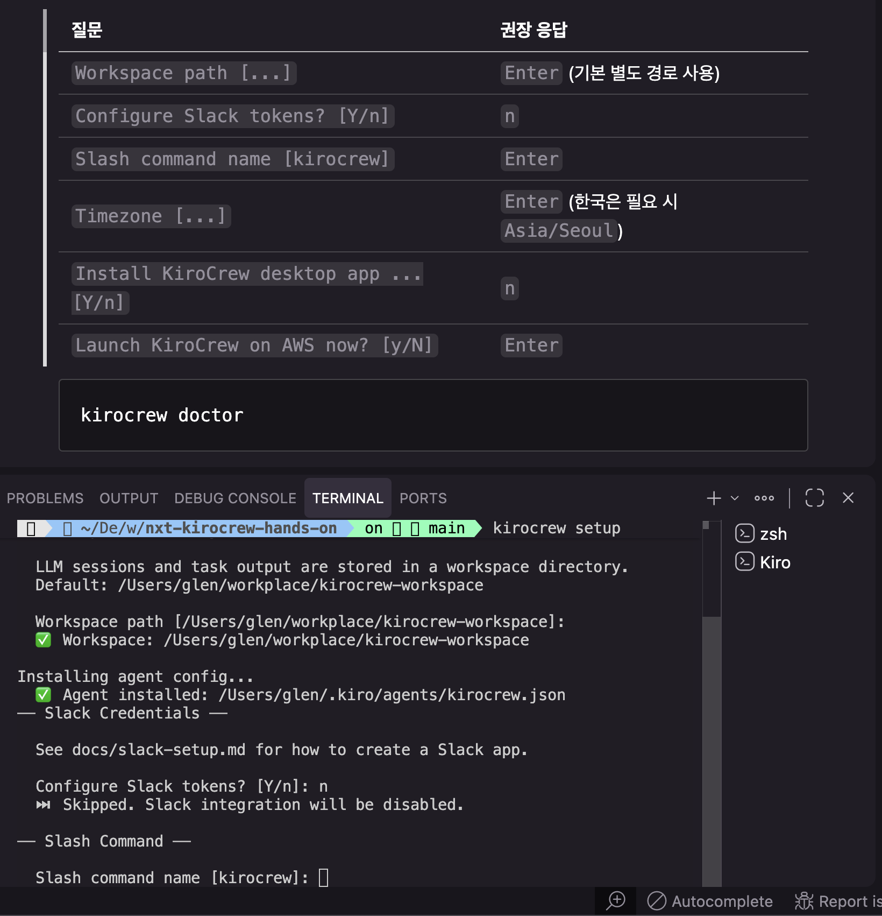Viewport: 882px width, 916px height.
Task: Click 'kirocrew setup' command in terminal
Action: coord(557,529)
